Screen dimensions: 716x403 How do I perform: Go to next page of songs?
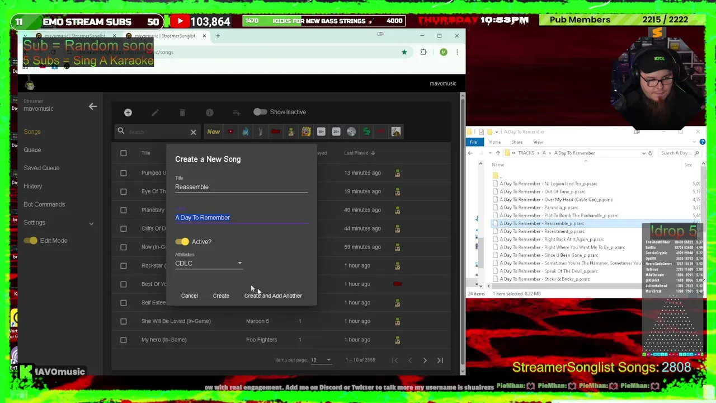tap(425, 360)
